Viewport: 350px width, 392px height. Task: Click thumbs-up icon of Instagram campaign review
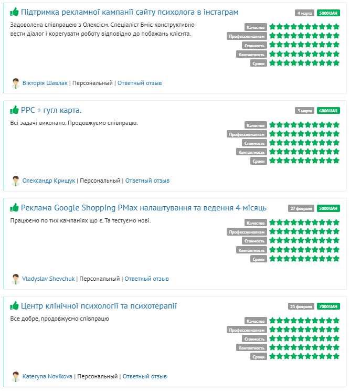tap(14, 12)
